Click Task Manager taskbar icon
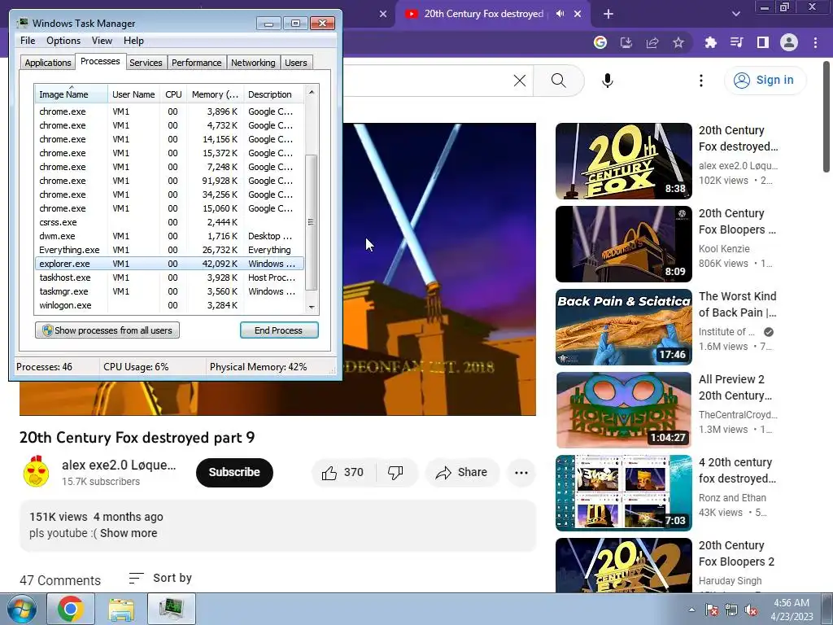 point(172,609)
